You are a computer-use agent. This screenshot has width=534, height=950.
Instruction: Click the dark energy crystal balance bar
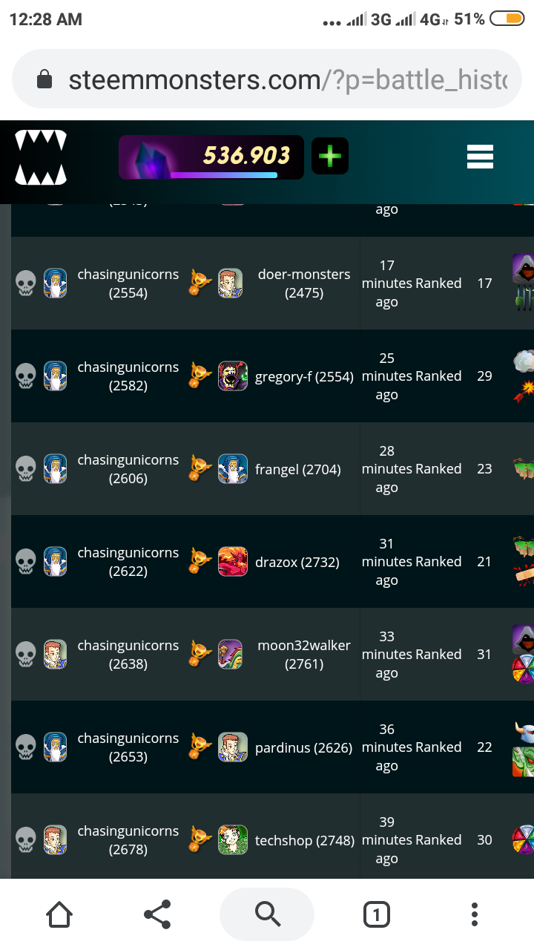(x=211, y=157)
